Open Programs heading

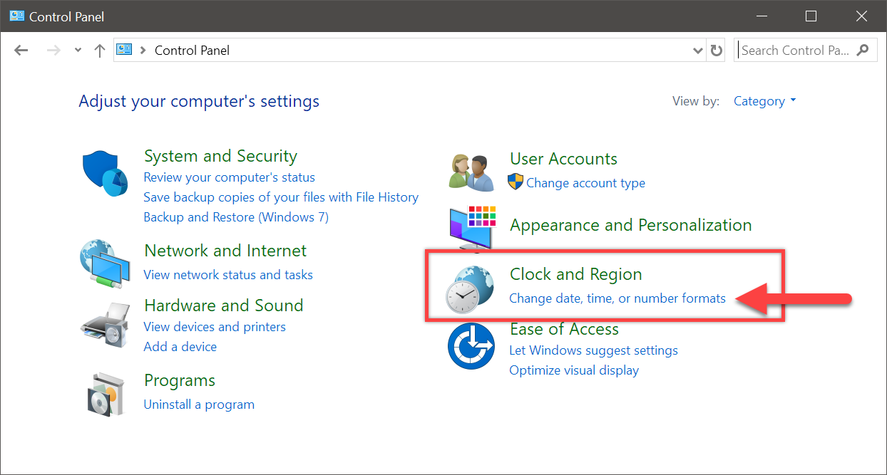[x=180, y=380]
